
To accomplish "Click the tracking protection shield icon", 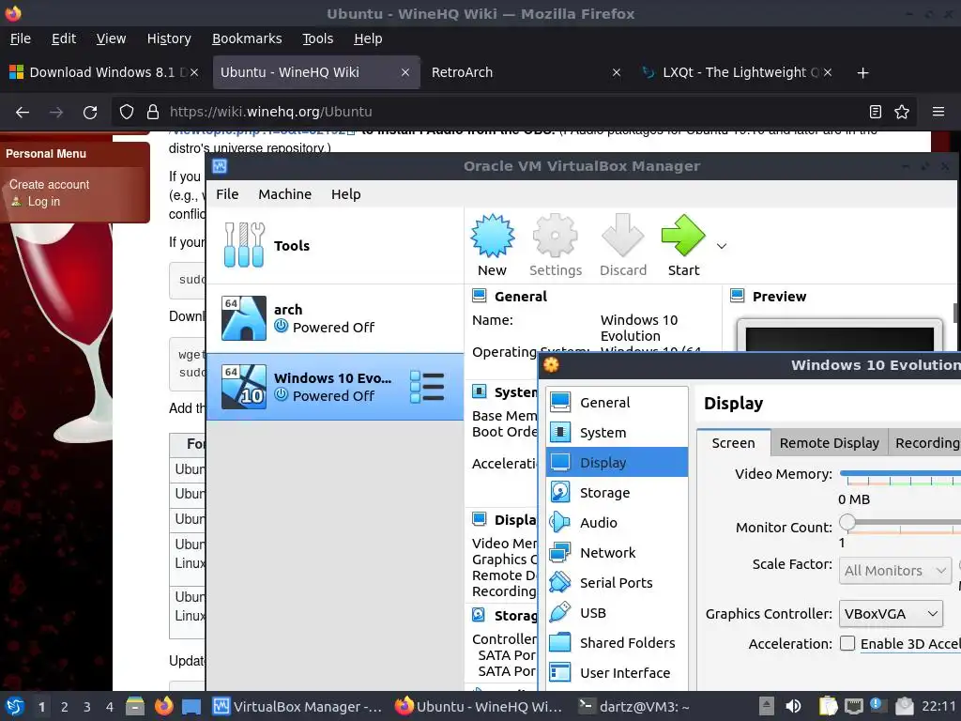I will pyautogui.click(x=127, y=112).
